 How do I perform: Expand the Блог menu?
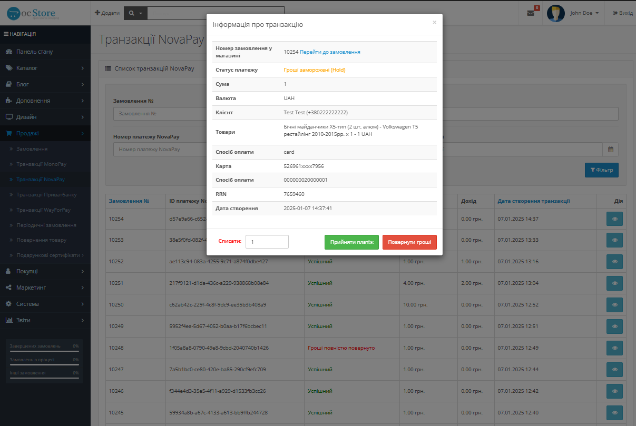[x=45, y=84]
